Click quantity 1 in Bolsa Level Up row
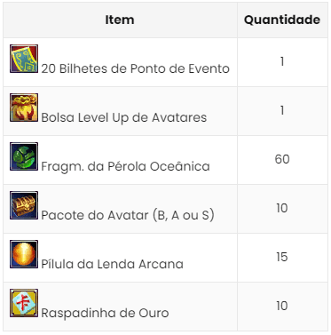Image resolution: width=331 pixels, height=335 pixels. click(x=282, y=110)
